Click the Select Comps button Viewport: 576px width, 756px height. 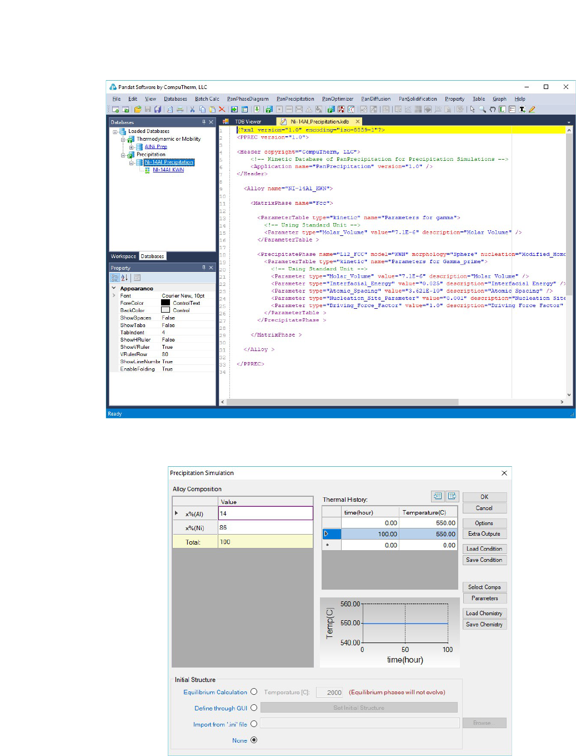[x=484, y=587]
